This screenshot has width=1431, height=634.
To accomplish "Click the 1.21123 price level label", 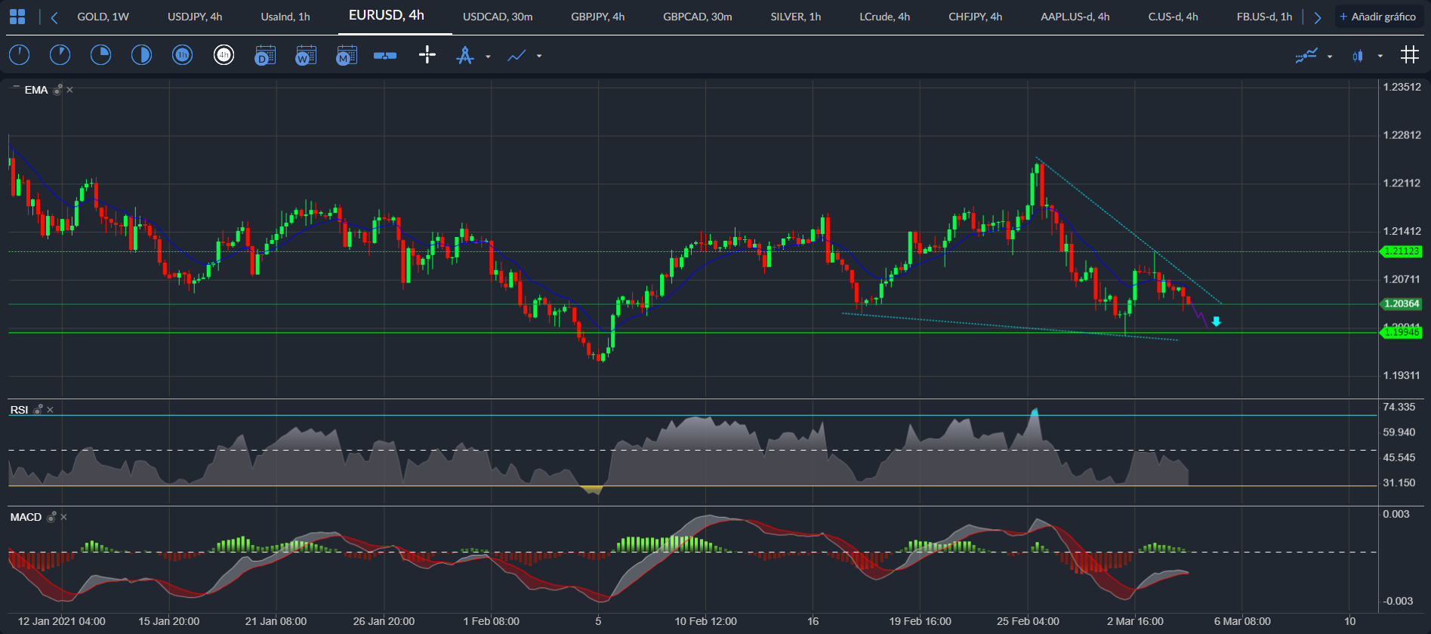I will click(x=1402, y=251).
